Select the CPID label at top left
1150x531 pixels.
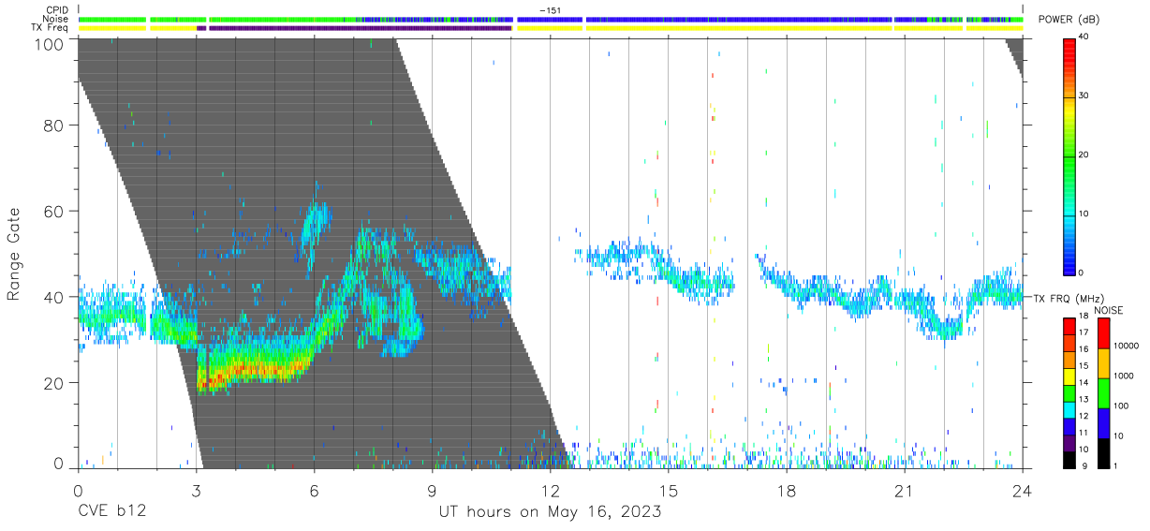(x=56, y=10)
